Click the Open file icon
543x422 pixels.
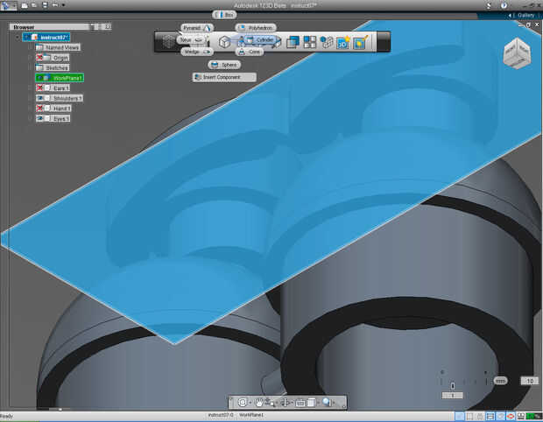[34, 5]
